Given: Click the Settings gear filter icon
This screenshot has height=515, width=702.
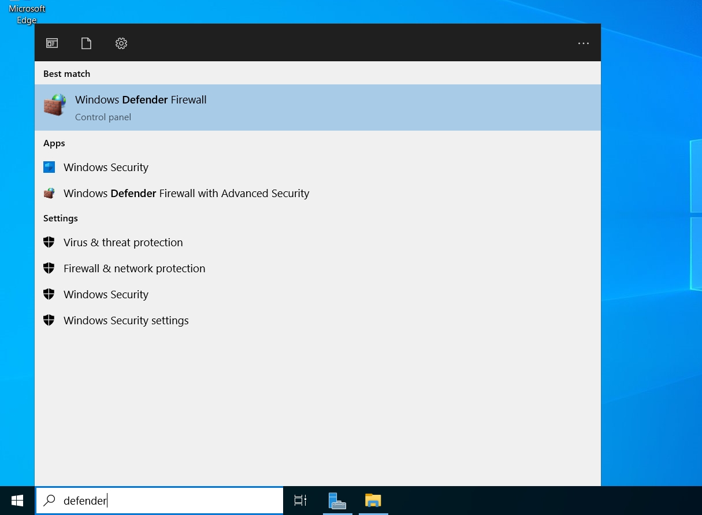Looking at the screenshot, I should (x=121, y=43).
